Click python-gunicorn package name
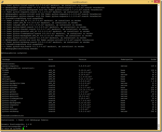The width and height of the screenshot is (162, 132). [10, 96]
